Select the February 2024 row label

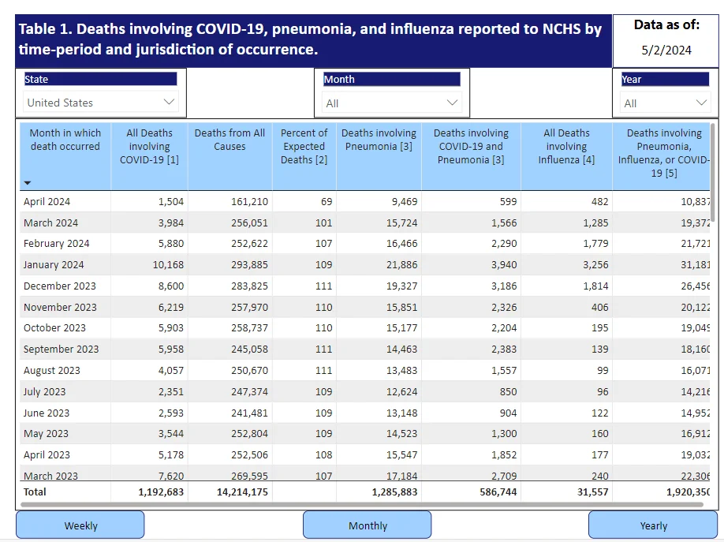[56, 244]
